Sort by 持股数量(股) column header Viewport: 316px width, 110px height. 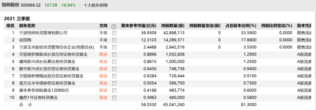click(173, 26)
